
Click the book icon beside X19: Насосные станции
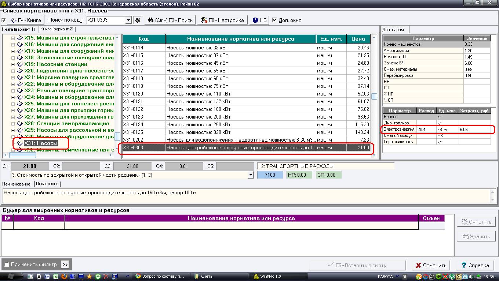click(x=20, y=64)
